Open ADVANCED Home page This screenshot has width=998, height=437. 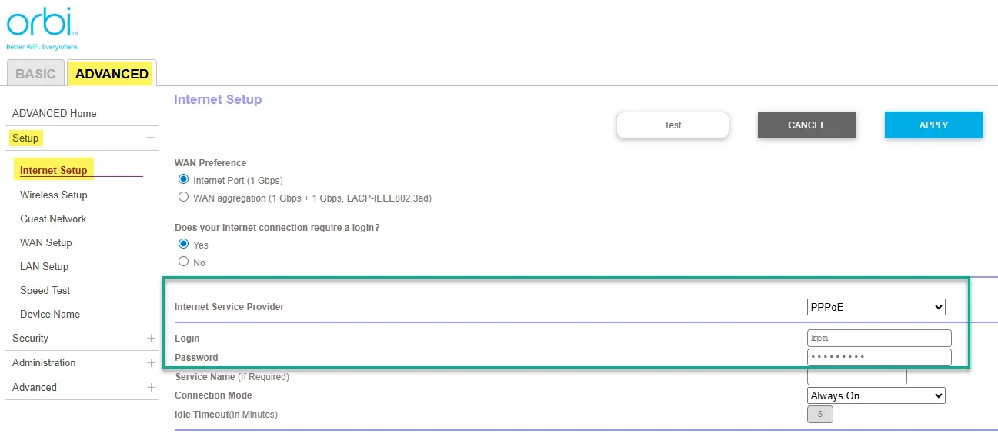55,113
